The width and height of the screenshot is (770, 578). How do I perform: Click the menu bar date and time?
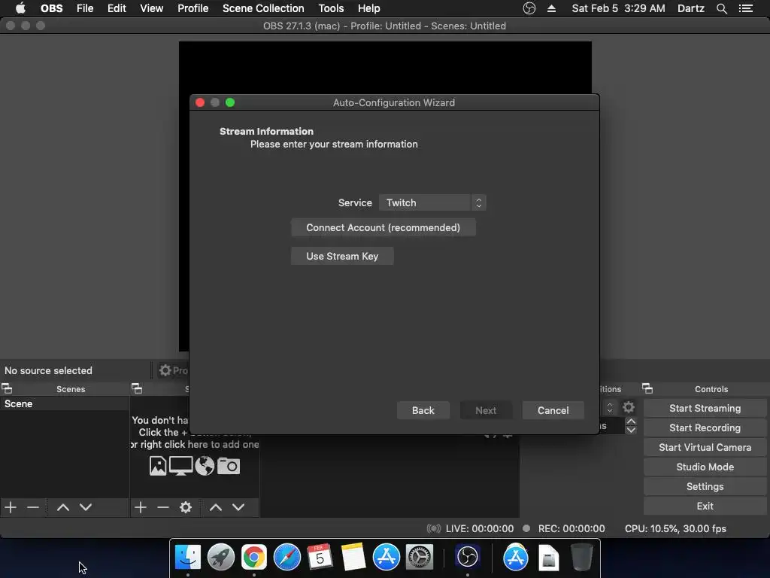point(618,8)
